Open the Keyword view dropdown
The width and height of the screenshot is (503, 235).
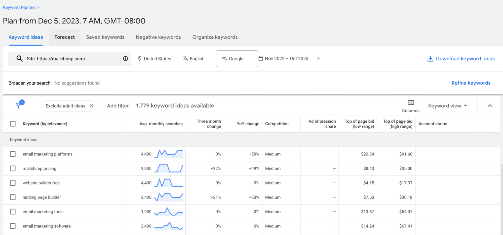click(448, 106)
